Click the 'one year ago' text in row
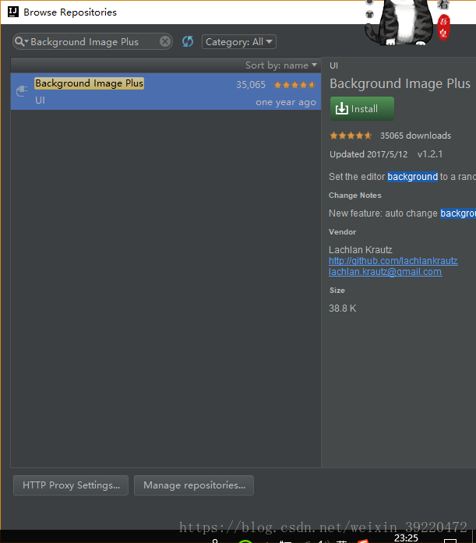The image size is (476, 543). tap(286, 102)
